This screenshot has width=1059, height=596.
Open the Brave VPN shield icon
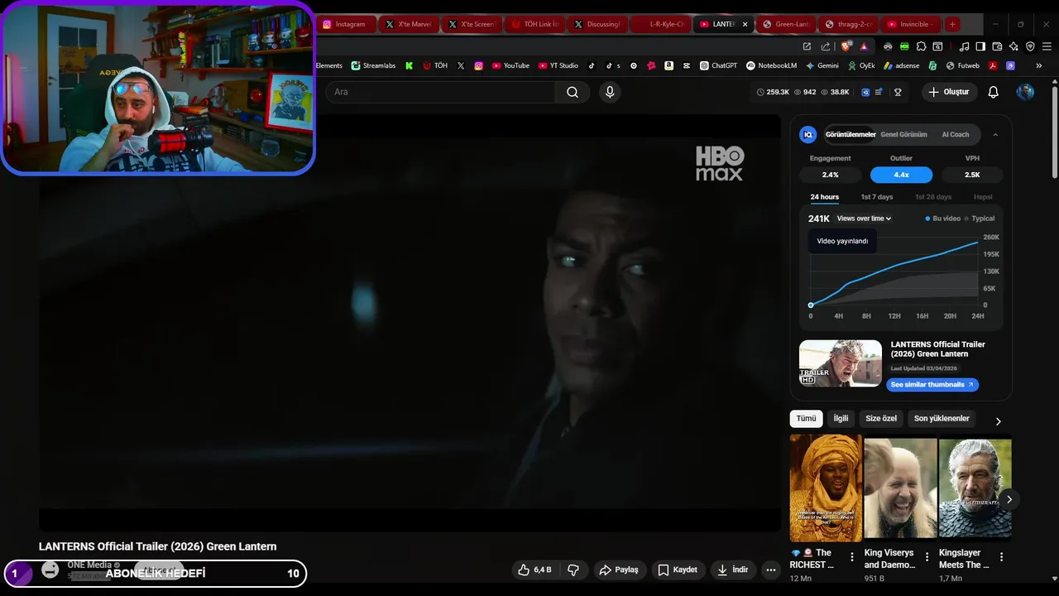pos(1030,46)
